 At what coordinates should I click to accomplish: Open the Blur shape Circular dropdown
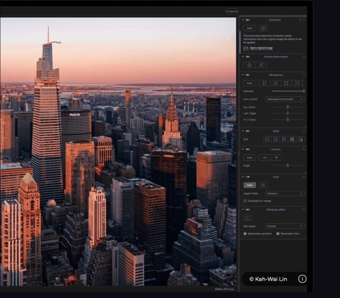(x=285, y=226)
